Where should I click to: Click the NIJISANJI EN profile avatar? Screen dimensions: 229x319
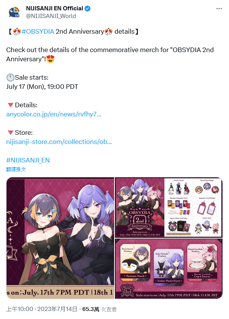click(x=14, y=12)
